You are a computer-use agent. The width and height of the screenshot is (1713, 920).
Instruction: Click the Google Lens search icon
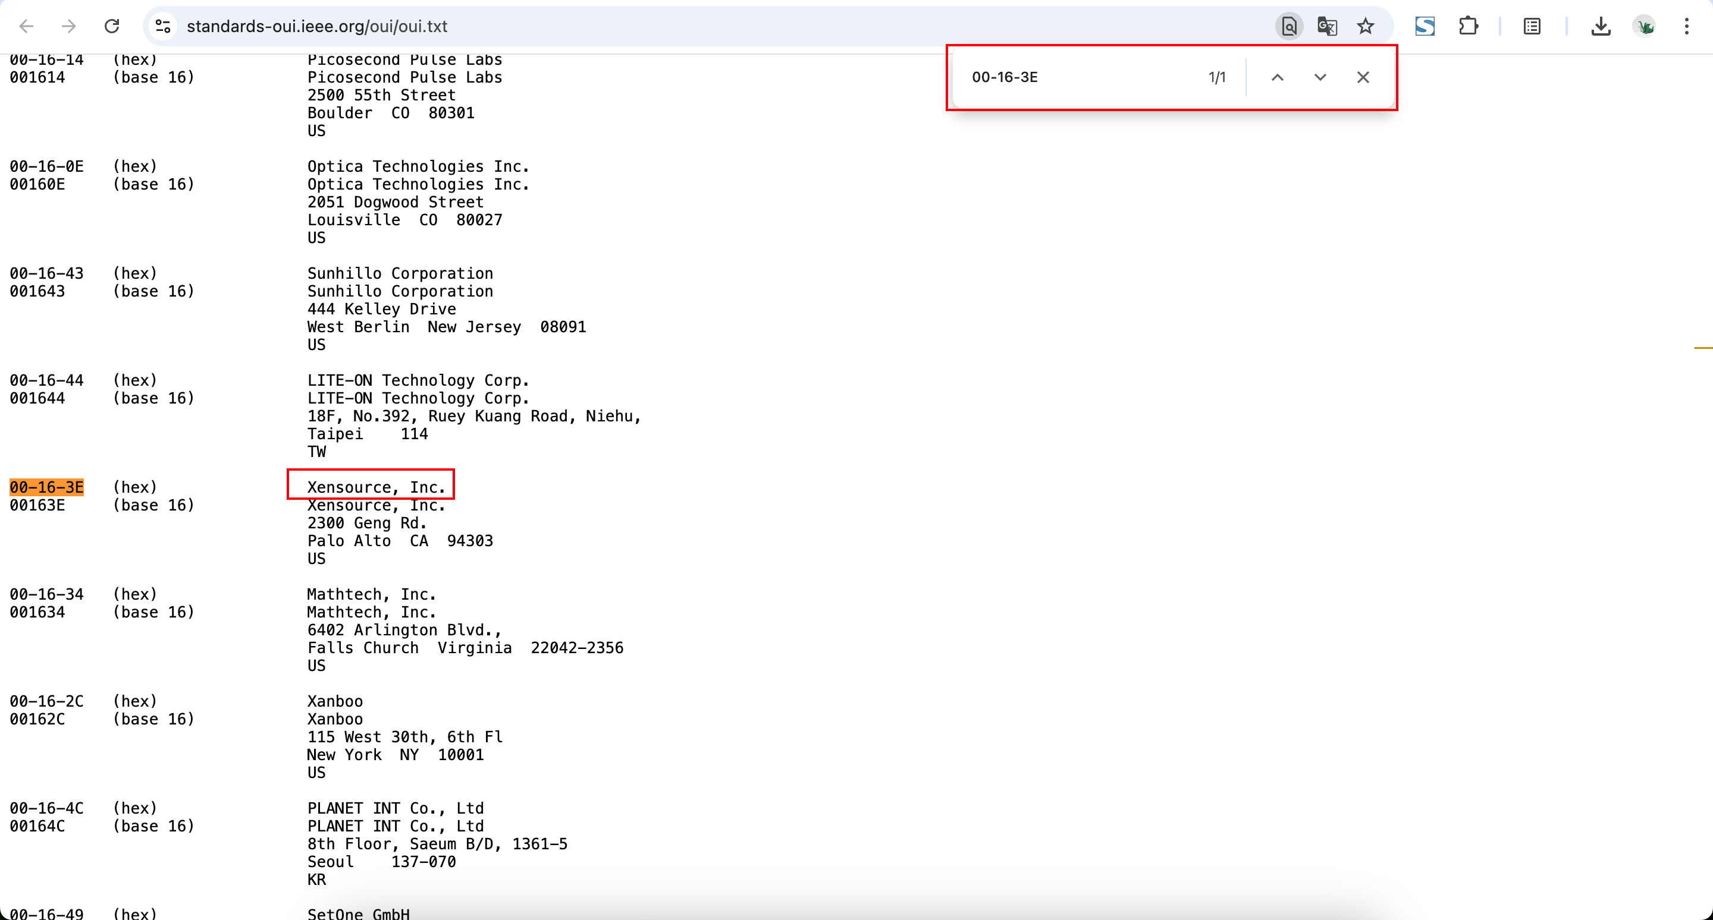[1289, 27]
